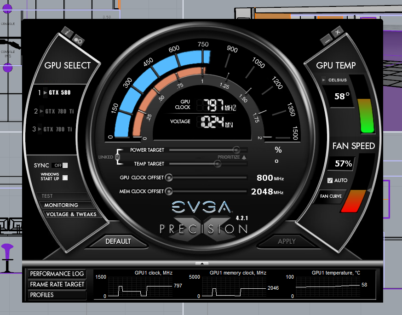402x315 pixels.
Task: Toggle the LINKED checkbox
Action: [x=118, y=157]
